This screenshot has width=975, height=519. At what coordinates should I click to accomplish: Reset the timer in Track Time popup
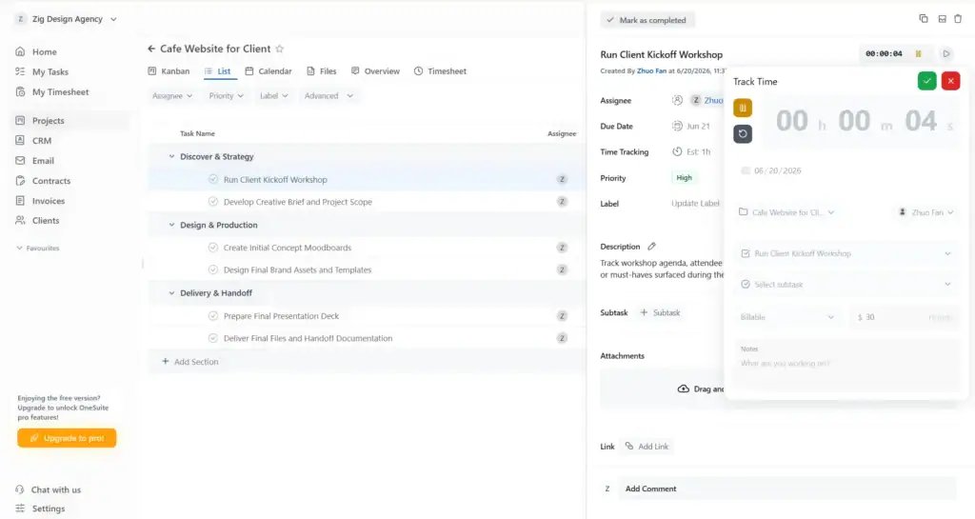point(743,133)
